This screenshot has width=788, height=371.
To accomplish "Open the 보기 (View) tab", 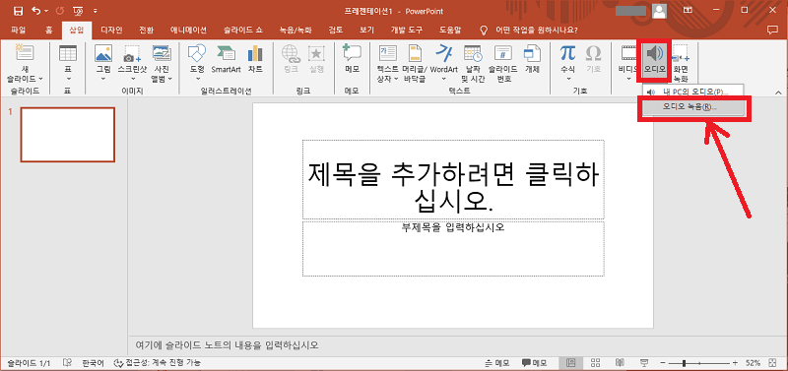I will pyautogui.click(x=366, y=30).
